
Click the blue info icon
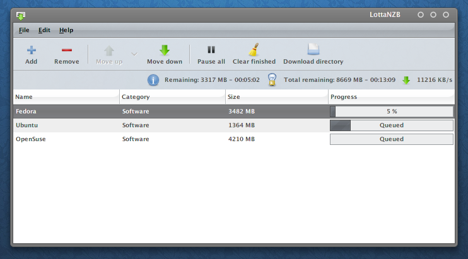[153, 80]
